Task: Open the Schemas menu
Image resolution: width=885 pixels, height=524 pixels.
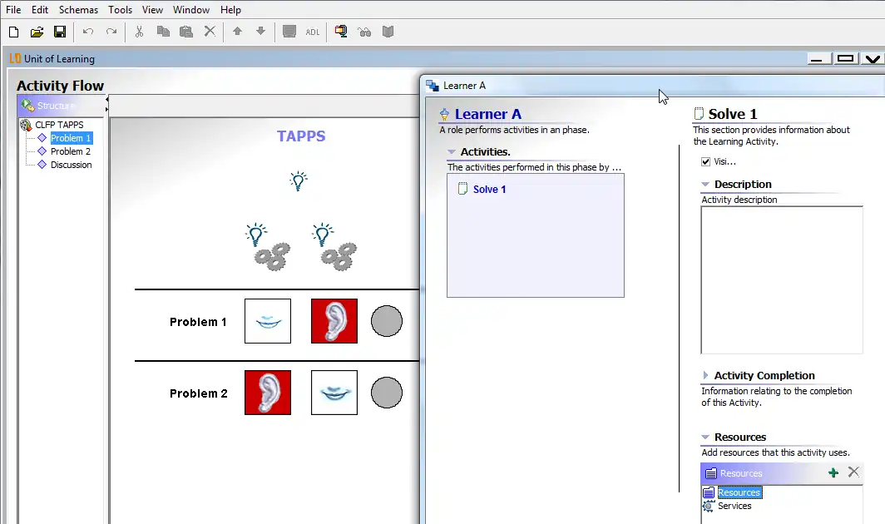Action: [x=78, y=10]
